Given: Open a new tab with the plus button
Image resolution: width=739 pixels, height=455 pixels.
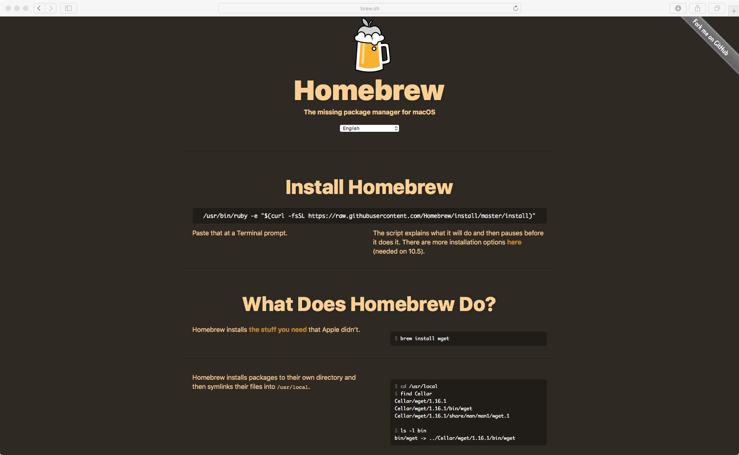Looking at the screenshot, I should [x=734, y=11].
